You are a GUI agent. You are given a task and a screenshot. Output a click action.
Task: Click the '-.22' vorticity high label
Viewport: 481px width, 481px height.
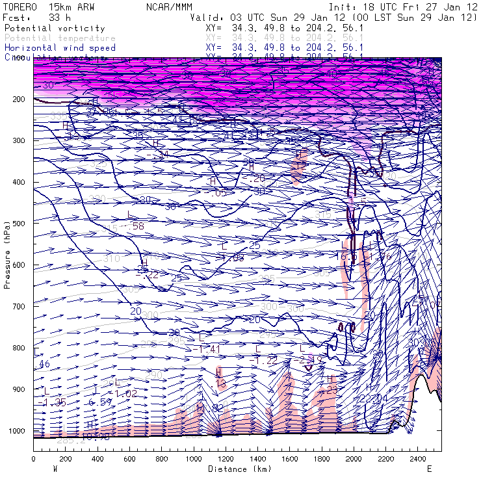click(147, 275)
